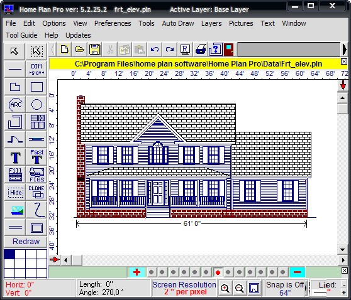Select the arrow pointer tool
The width and height of the screenshot is (351, 300).
coord(14,51)
